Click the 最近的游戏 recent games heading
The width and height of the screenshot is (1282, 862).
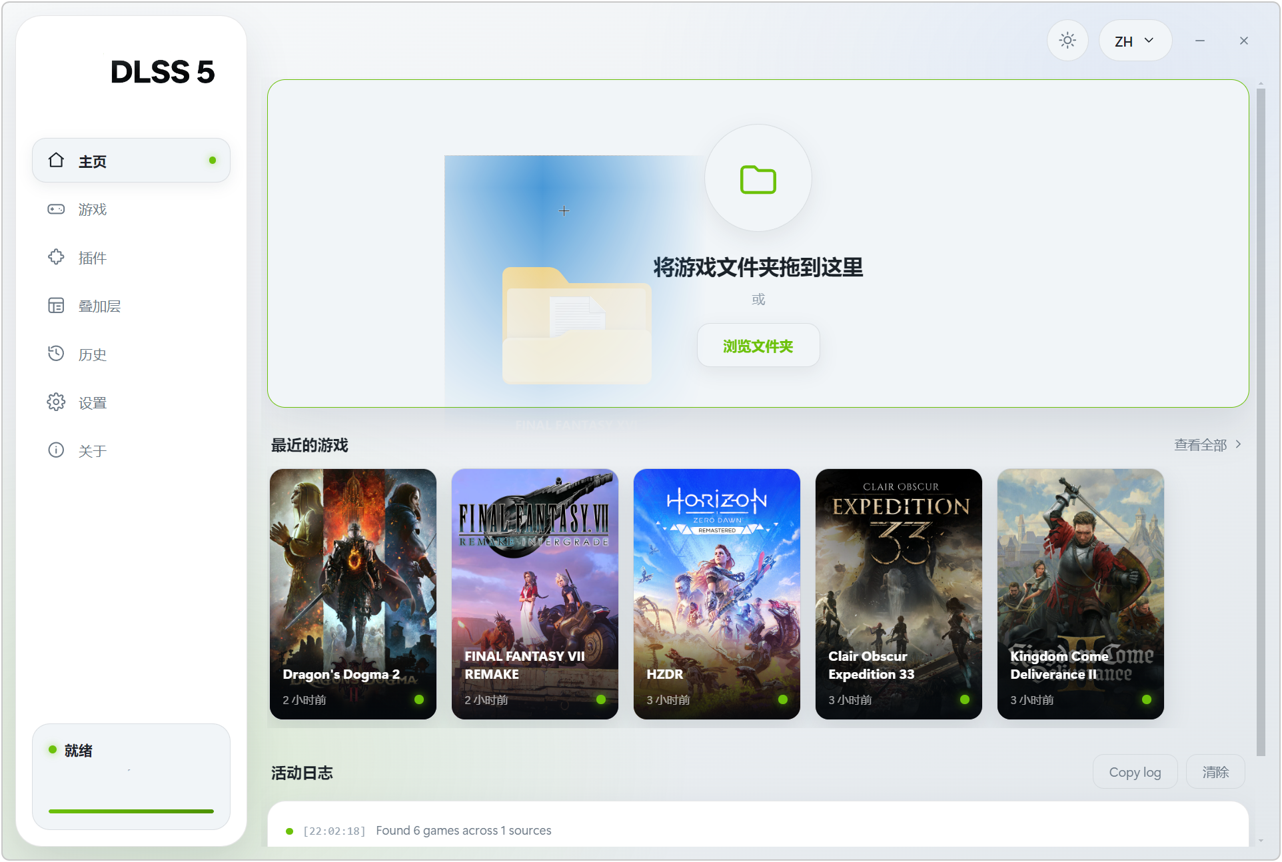(x=309, y=445)
